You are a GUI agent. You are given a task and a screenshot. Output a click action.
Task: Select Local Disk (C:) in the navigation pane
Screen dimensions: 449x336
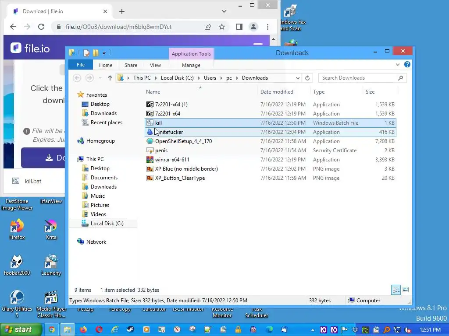(103, 224)
